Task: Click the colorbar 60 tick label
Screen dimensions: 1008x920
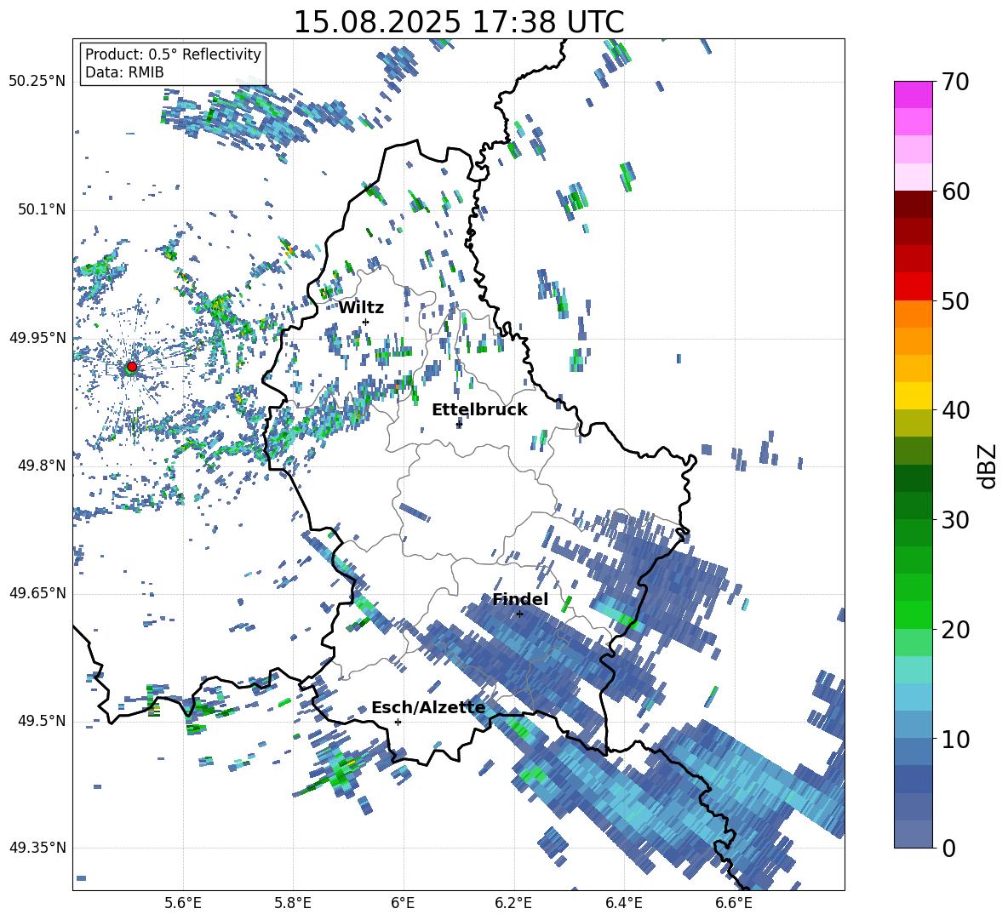Action: click(955, 191)
